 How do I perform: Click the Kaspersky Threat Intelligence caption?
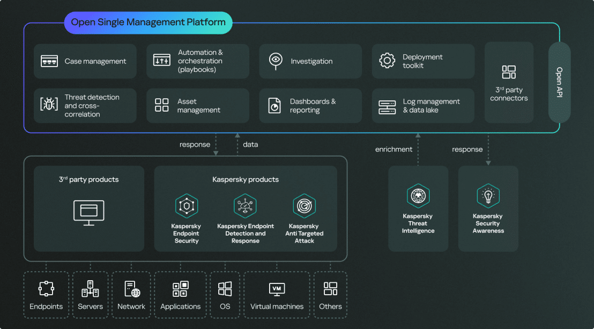click(418, 223)
